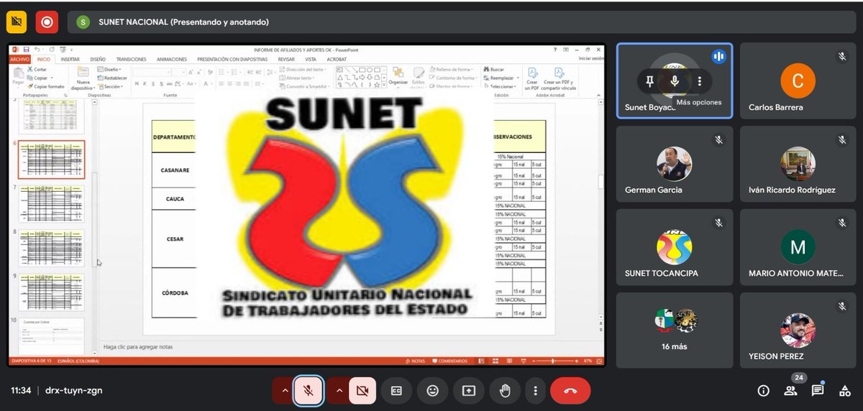Turn on the camera in Meet

coord(362,391)
